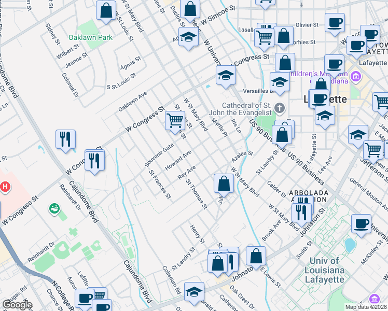Click the school marker near Coliseum Rd at bottom
The width and height of the screenshot is (388, 311).
[x=194, y=293]
